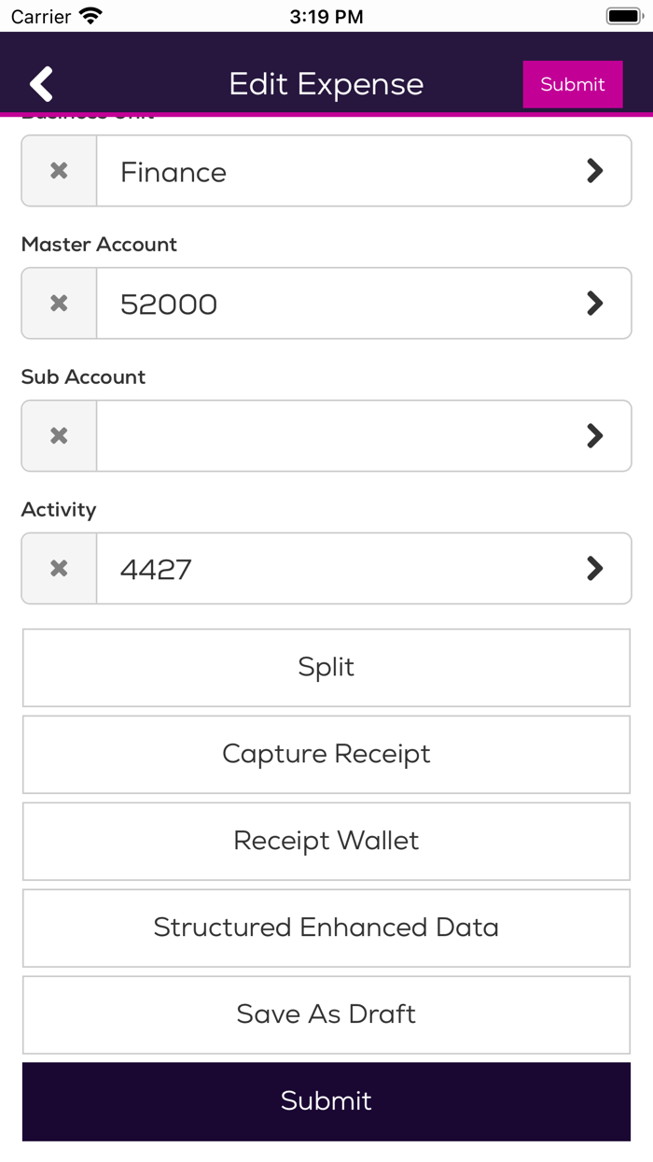
Task: Clear the Sub Account field via the X icon
Action: coord(58,435)
